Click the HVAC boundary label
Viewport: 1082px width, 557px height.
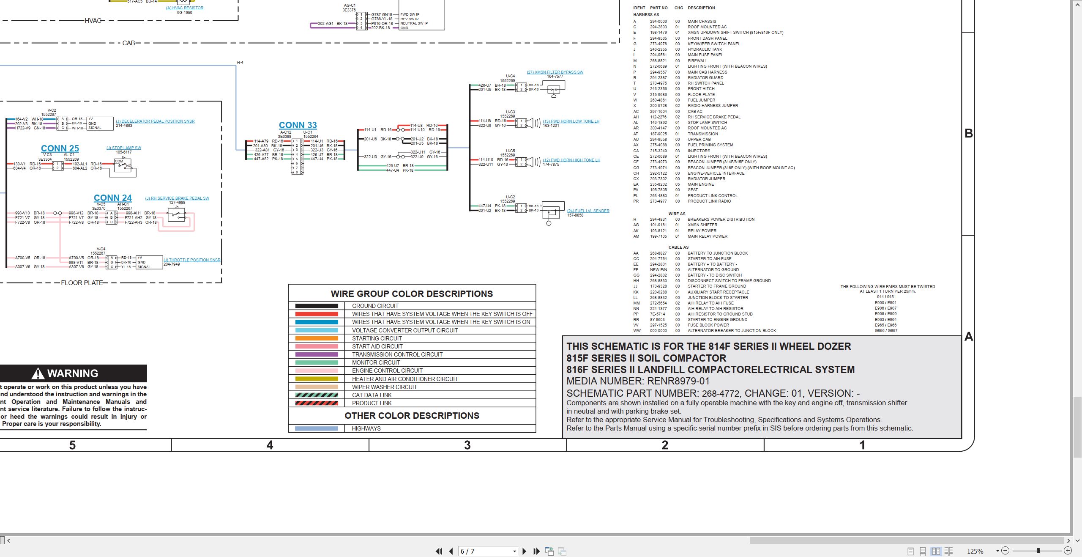pos(93,21)
